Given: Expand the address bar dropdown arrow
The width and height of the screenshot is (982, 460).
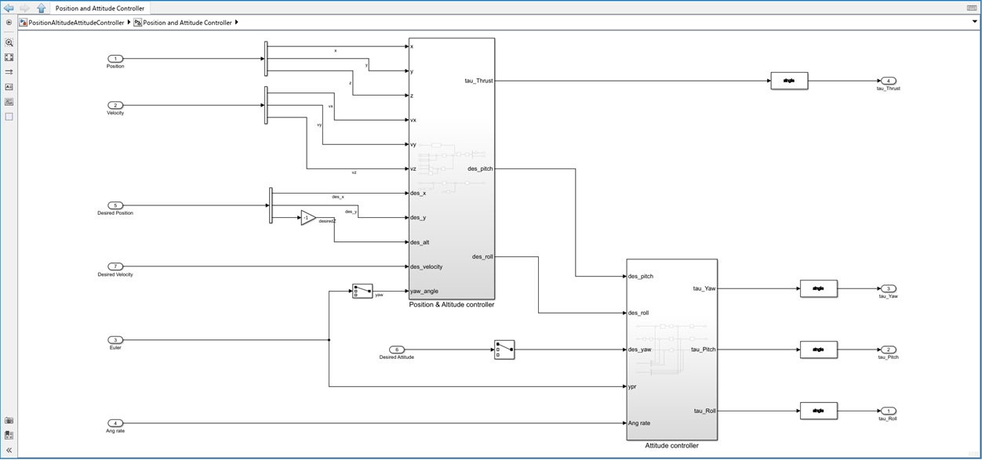Looking at the screenshot, I should click(x=974, y=22).
